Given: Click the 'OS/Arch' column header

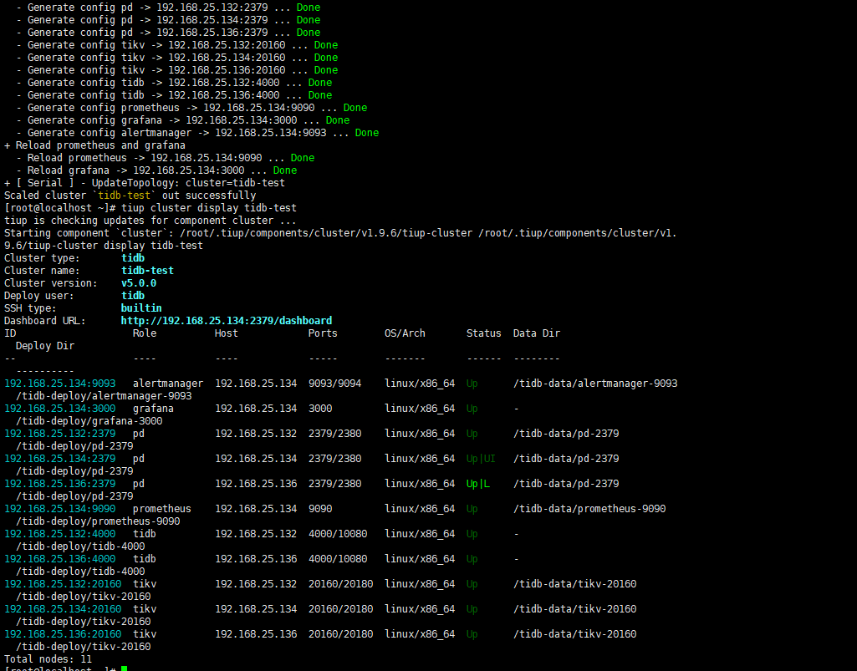Looking at the screenshot, I should (x=405, y=333).
